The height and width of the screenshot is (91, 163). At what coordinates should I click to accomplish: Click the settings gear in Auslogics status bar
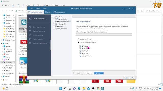point(130,78)
